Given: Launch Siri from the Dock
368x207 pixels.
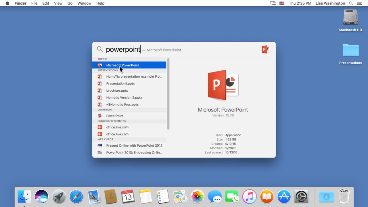Looking at the screenshot, I should tap(41, 197).
